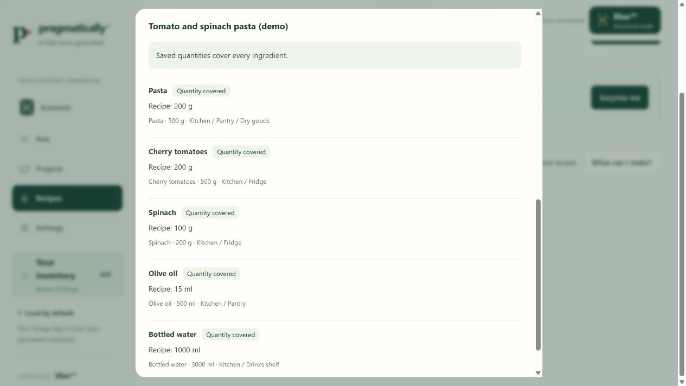The width and height of the screenshot is (686, 386).
Task: Click Cherry tomatoes' 'Quantity covered' badge
Action: coord(241,152)
